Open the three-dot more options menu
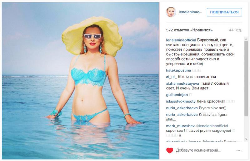This screenshot has height=161, width=250. [x=239, y=150]
